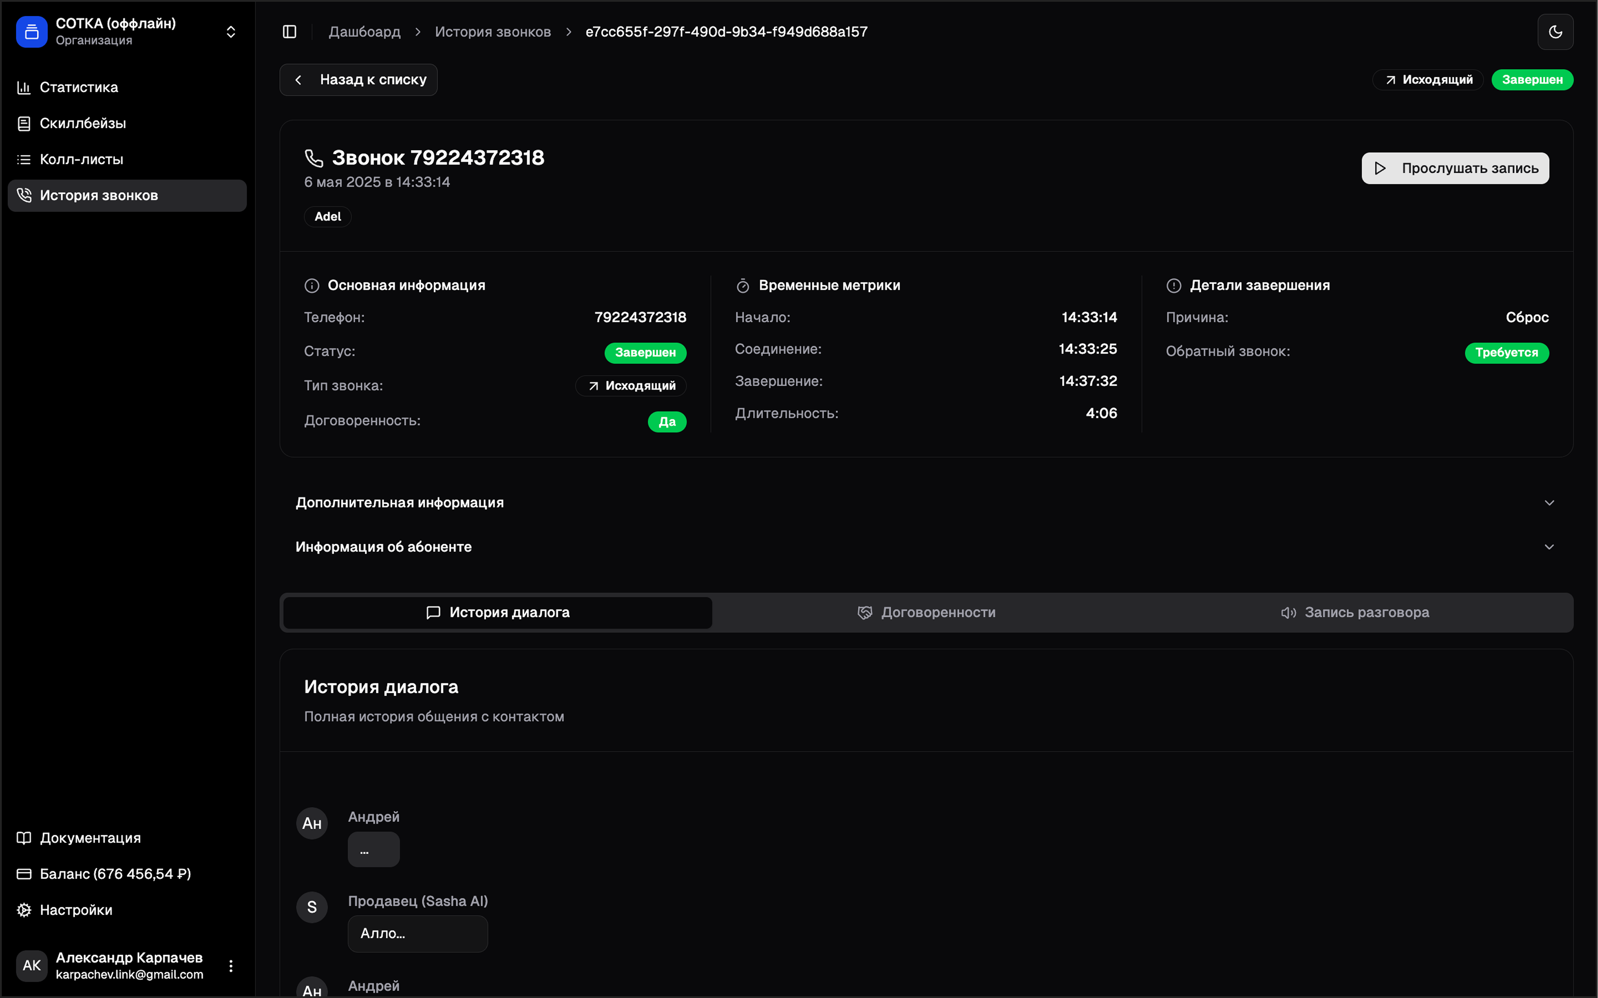The image size is (1598, 998).
Task: Click Дашбоард breadcrumb link
Action: click(364, 31)
